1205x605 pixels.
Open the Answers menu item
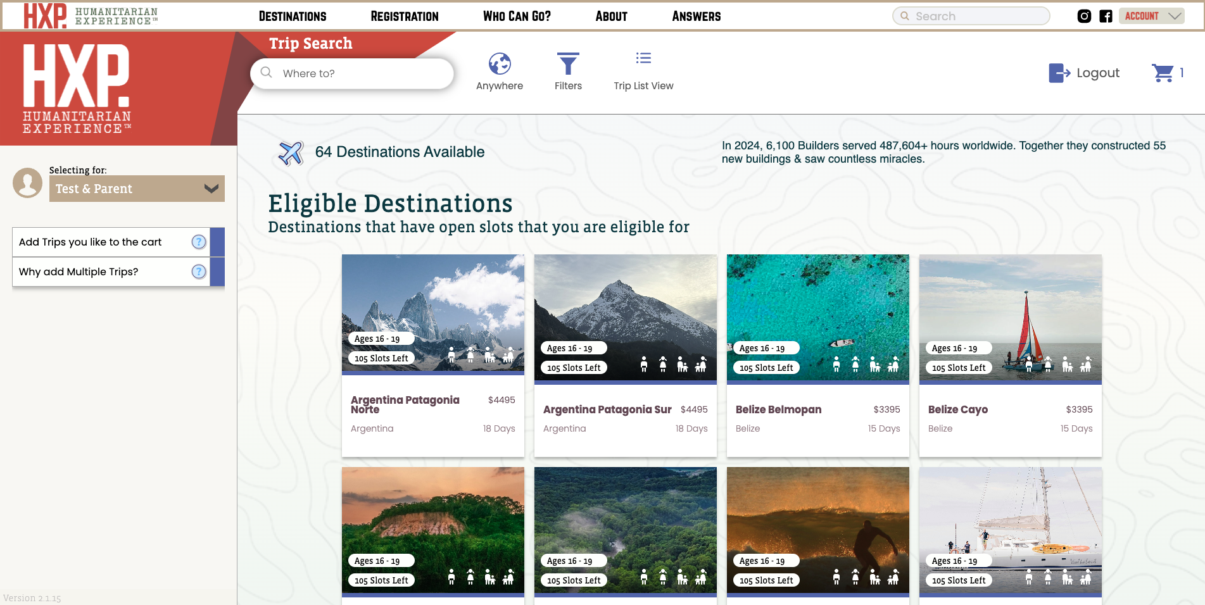[x=696, y=16]
